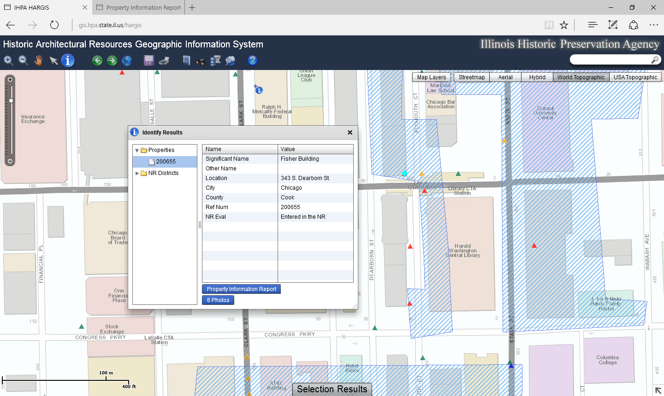664x396 pixels.
Task: Click the full extent globe icon
Action: (127, 60)
